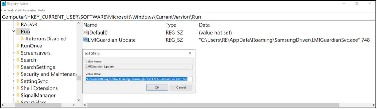The height and width of the screenshot is (109, 377).
Task: Click the Screensavers folder icon
Action: point(18,53)
